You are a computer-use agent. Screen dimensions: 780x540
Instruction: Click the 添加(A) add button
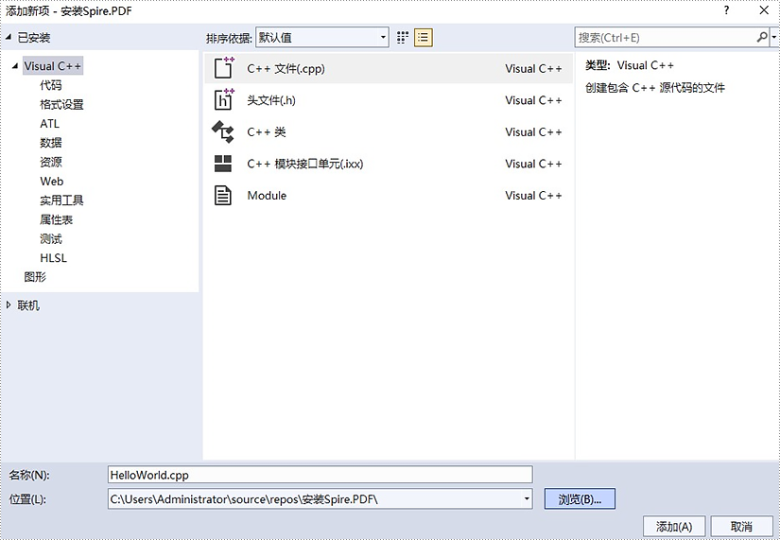(x=674, y=526)
